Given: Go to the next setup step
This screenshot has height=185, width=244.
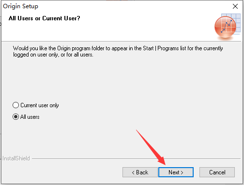Looking at the screenshot, I should pos(176,172).
